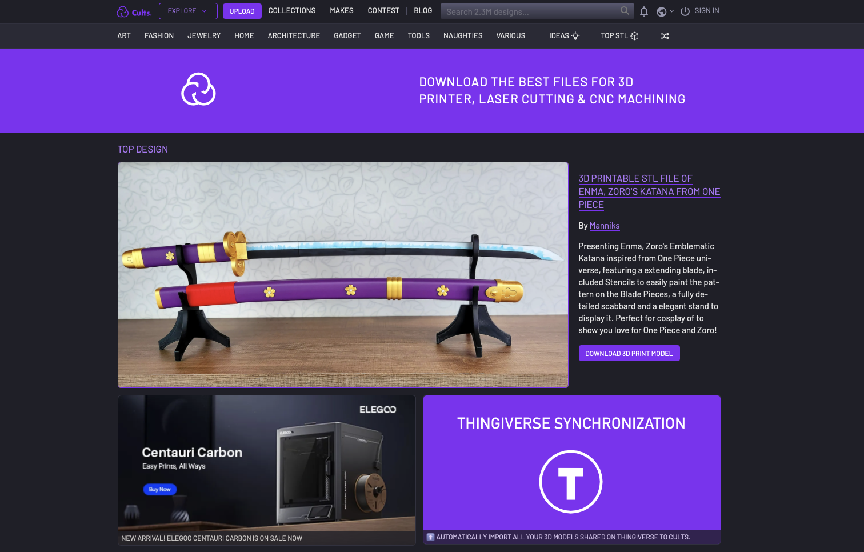The image size is (864, 552).
Task: Select the Game category
Action: 385,36
